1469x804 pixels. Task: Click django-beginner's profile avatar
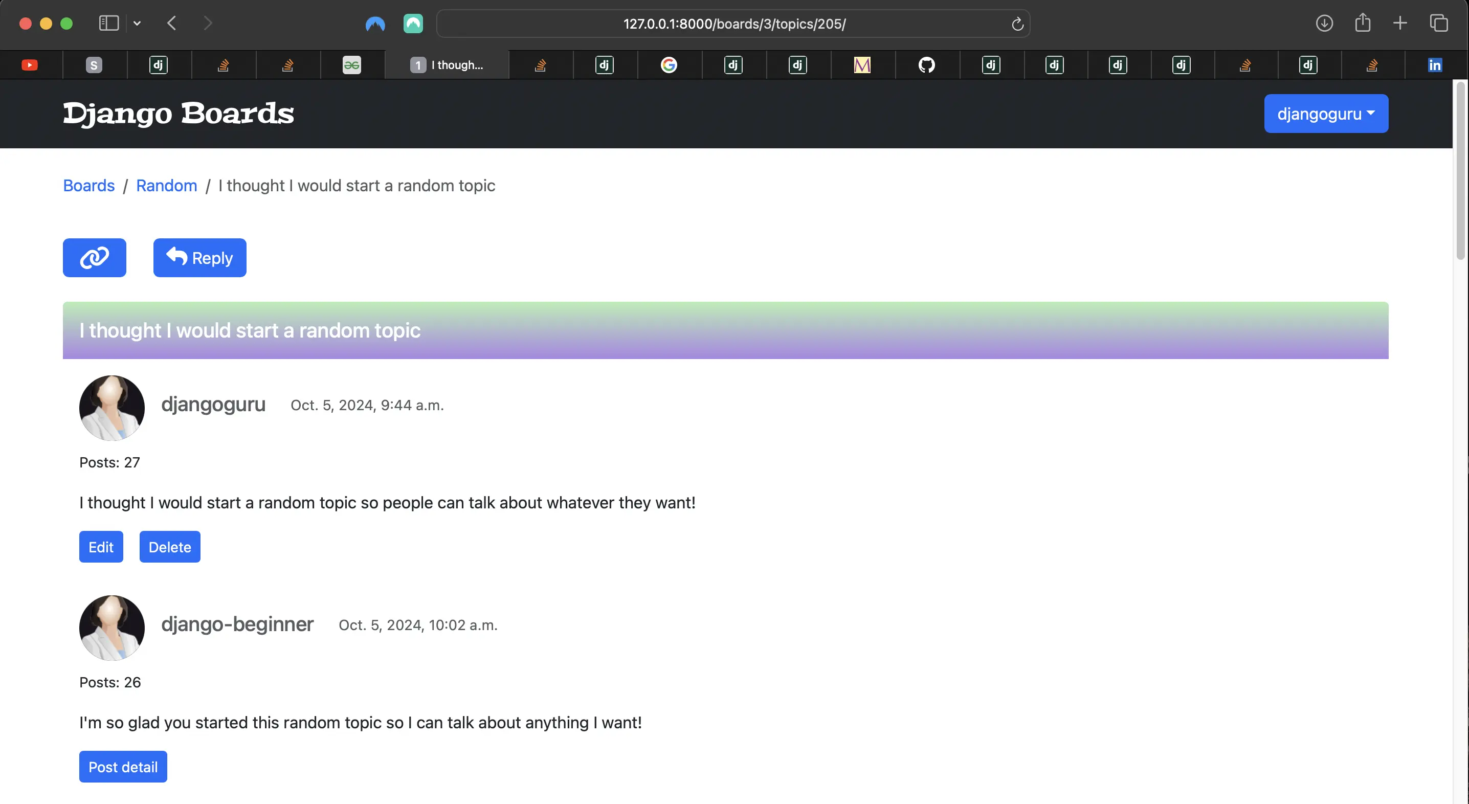112,628
